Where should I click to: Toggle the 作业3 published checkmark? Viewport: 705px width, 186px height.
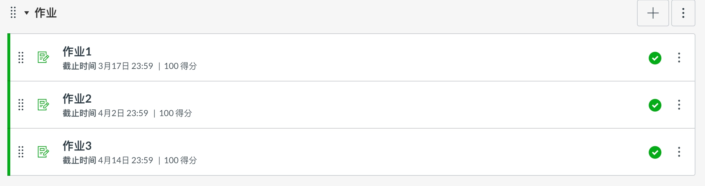[x=655, y=152]
